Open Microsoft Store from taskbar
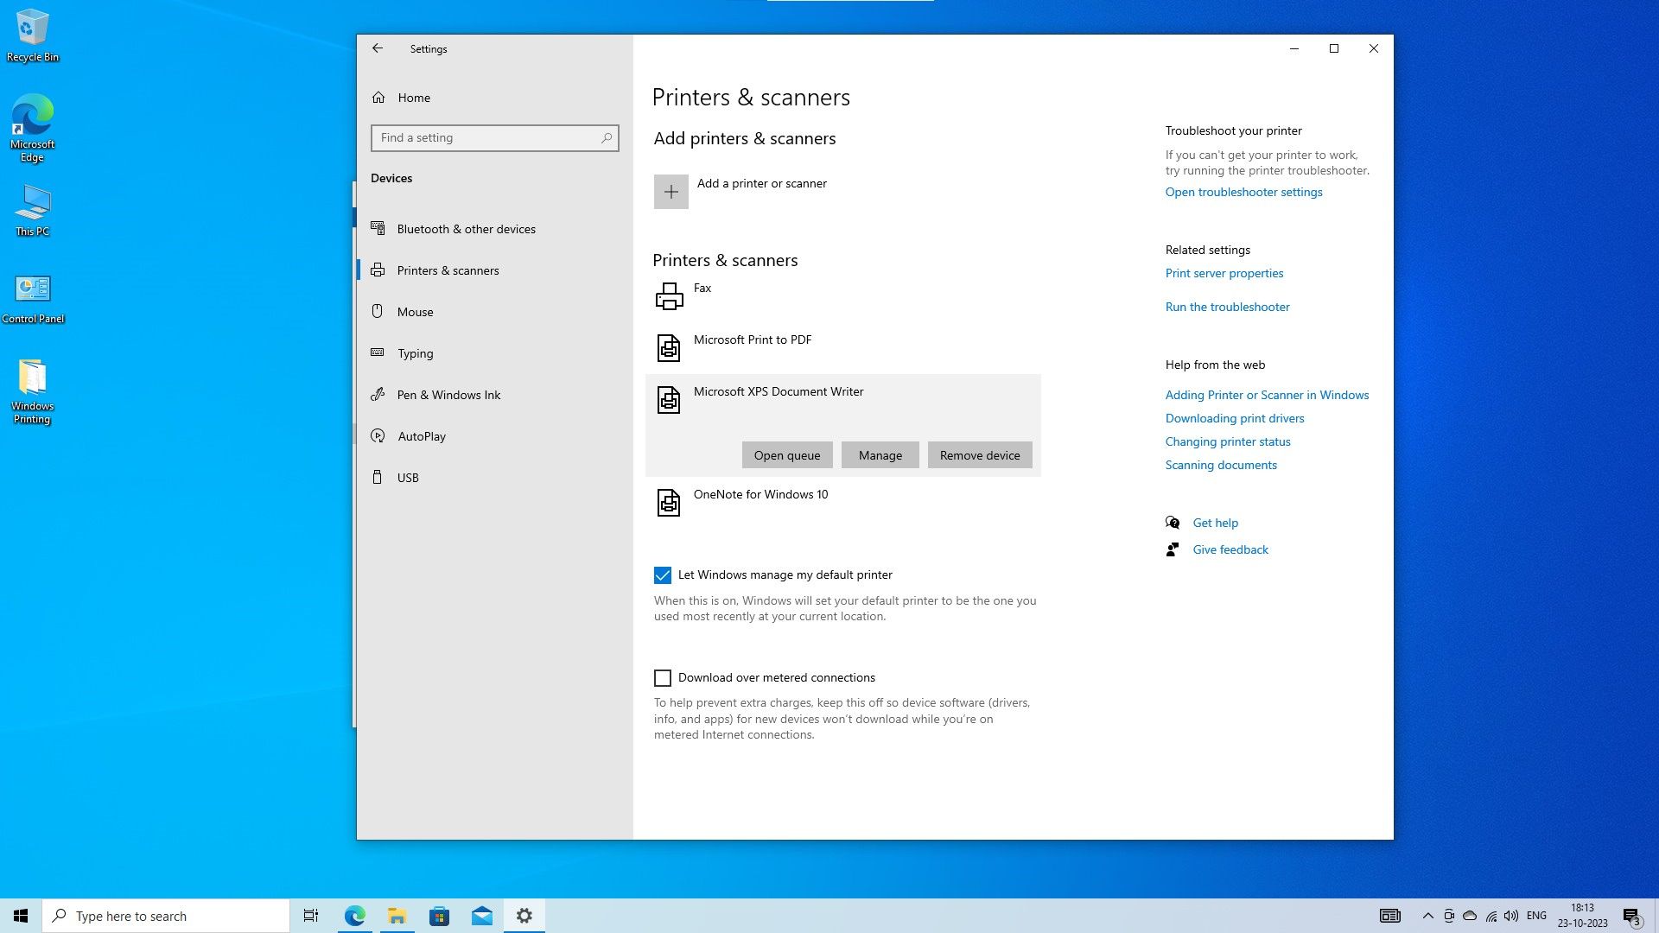The height and width of the screenshot is (933, 1659). pos(440,917)
